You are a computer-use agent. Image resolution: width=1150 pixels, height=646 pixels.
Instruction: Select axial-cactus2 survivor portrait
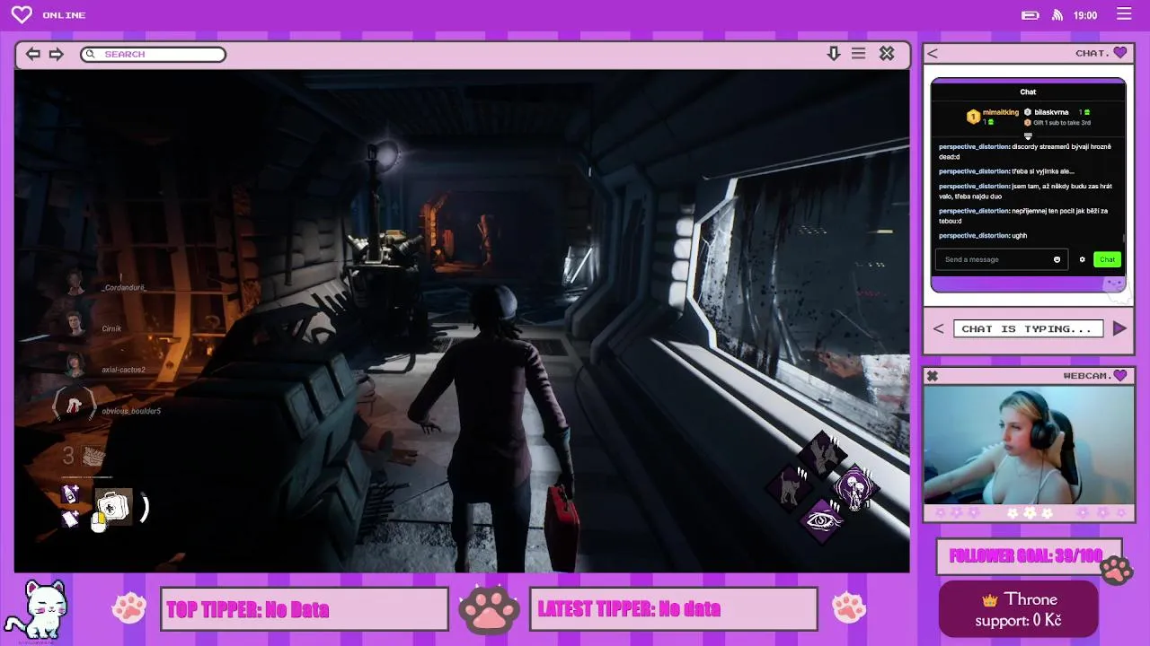(x=75, y=365)
